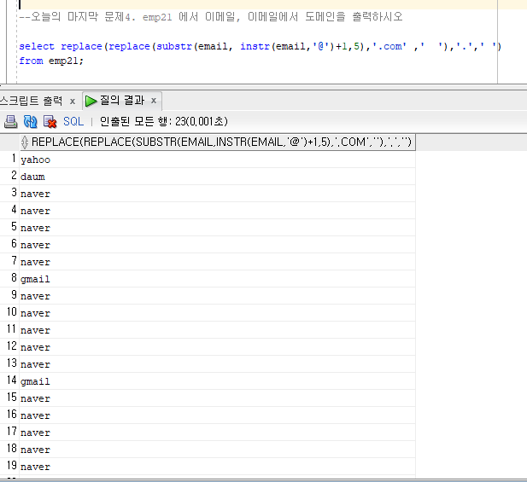Click the comment line about 문제4 in the editor
Image resolution: width=527 pixels, height=482 pixels.
point(211,17)
